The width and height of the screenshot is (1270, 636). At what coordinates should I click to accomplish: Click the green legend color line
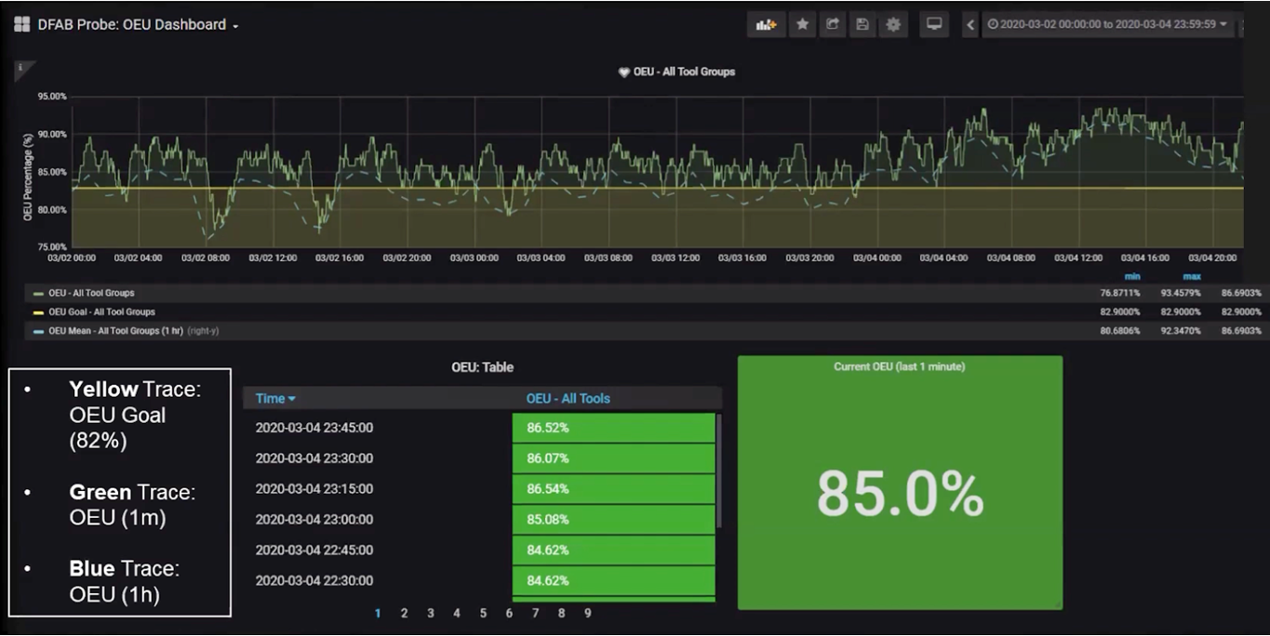click(38, 293)
